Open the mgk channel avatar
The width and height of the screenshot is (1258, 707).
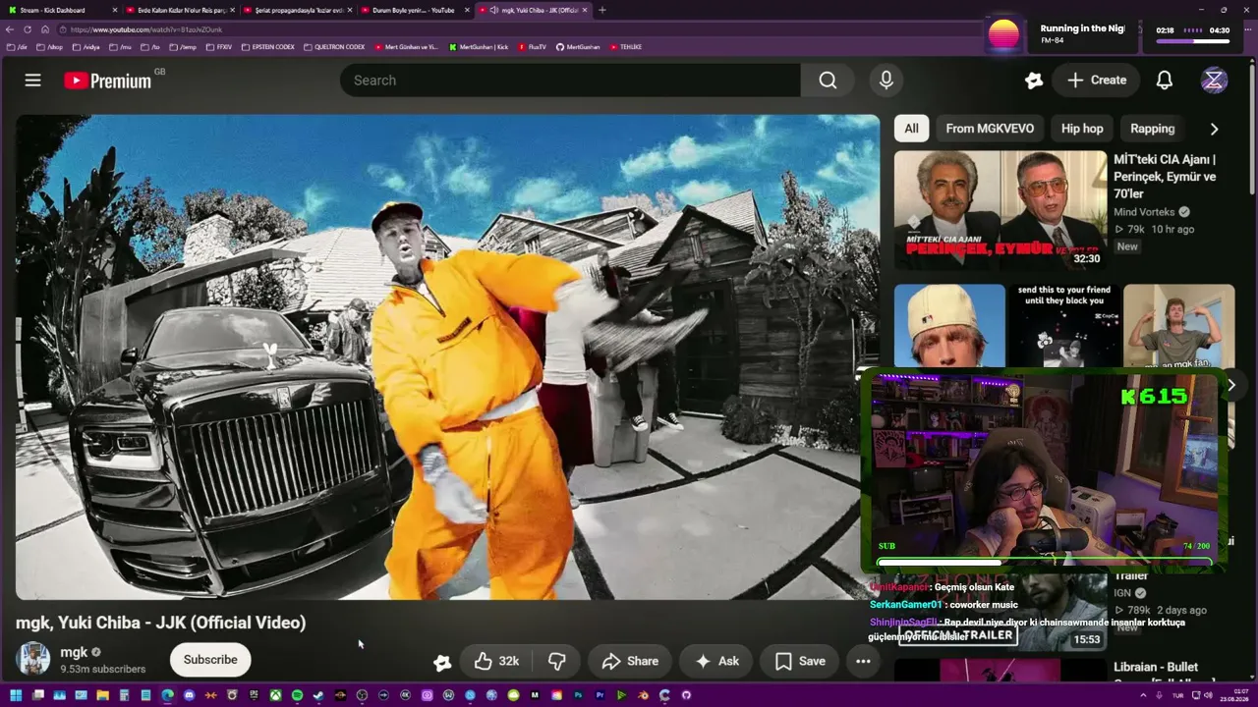point(33,660)
